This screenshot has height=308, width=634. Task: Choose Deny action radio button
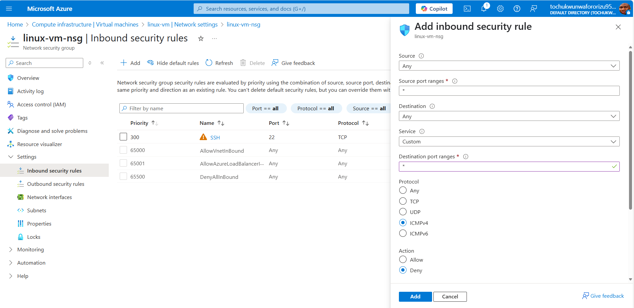point(403,270)
